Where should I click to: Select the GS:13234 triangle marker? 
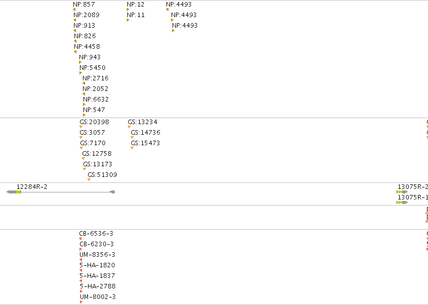pyautogui.click(x=129, y=127)
